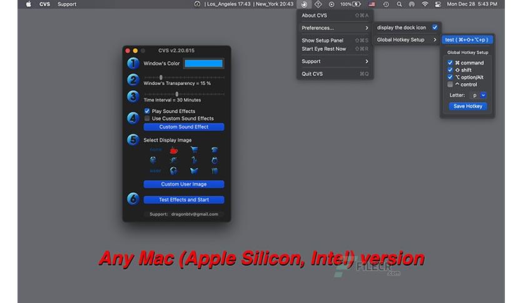The image size is (523, 303).
Task: Toggle display the dock icon checkbox
Action: [435, 28]
